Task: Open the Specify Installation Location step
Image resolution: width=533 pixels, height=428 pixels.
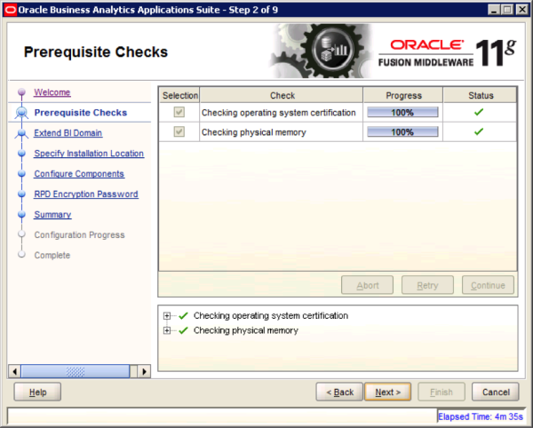Action: [89, 154]
